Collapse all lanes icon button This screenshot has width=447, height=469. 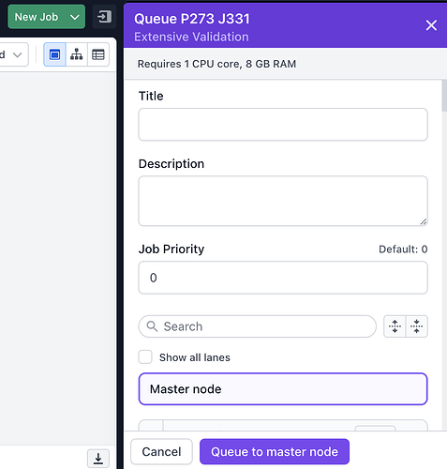pyautogui.click(x=416, y=326)
